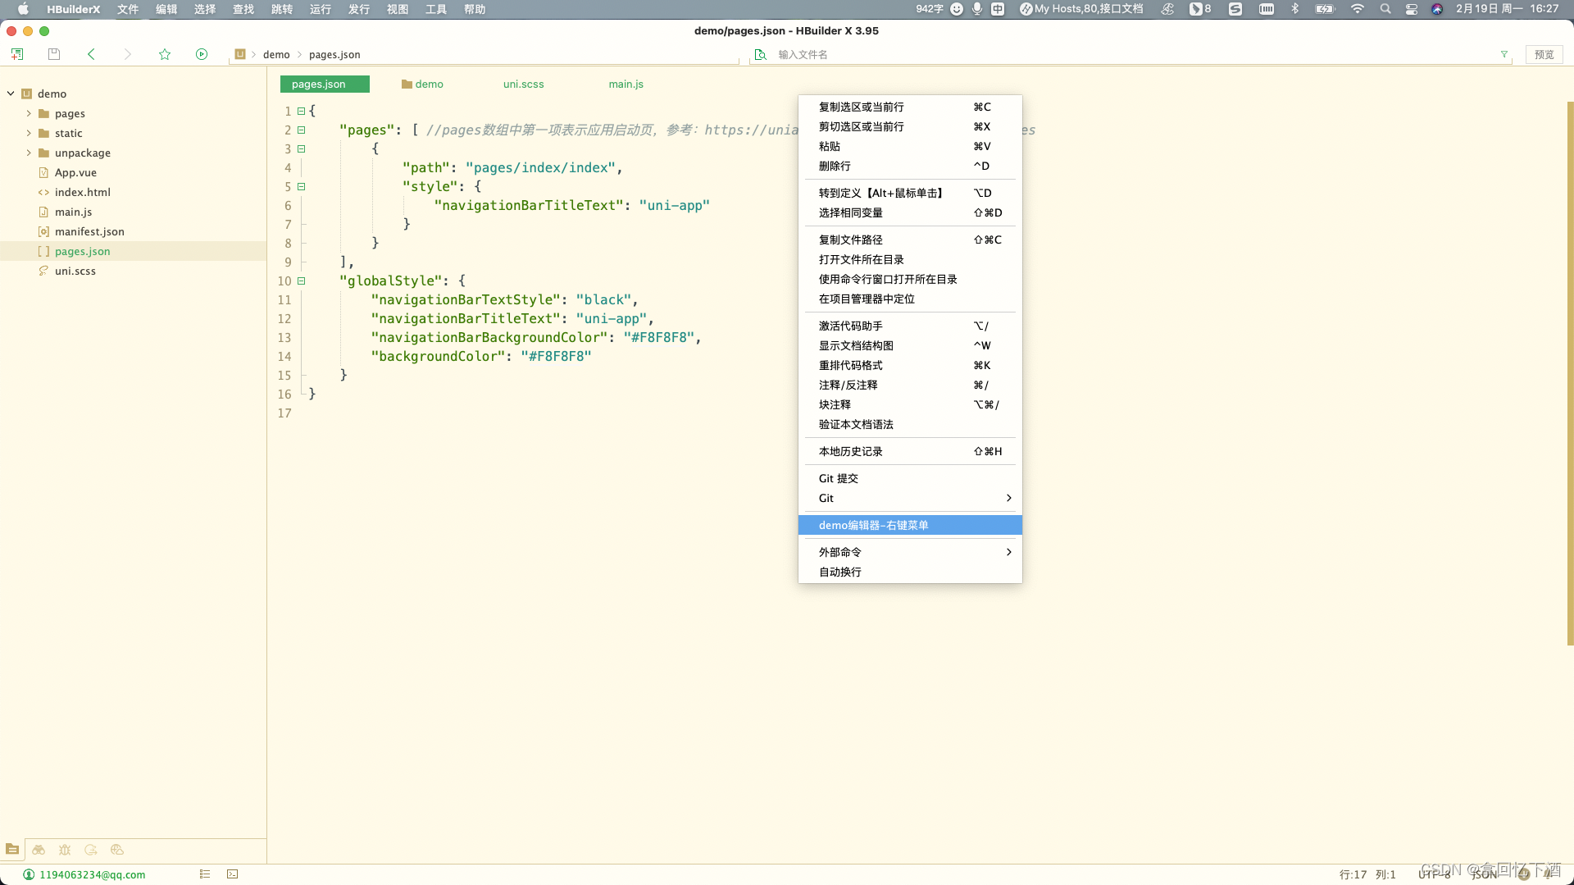Image resolution: width=1574 pixels, height=885 pixels.
Task: Open the sync panel icon in sidebar bottom
Action: click(91, 850)
